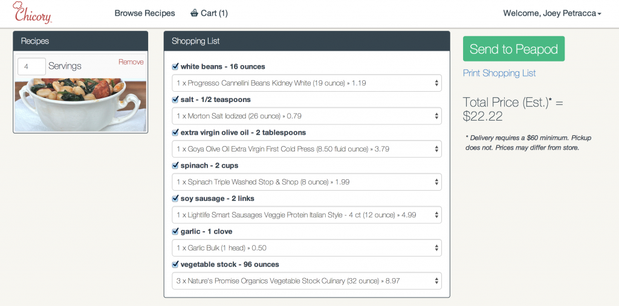Open Browse Recipes
This screenshot has width=619, height=306.
pos(144,13)
